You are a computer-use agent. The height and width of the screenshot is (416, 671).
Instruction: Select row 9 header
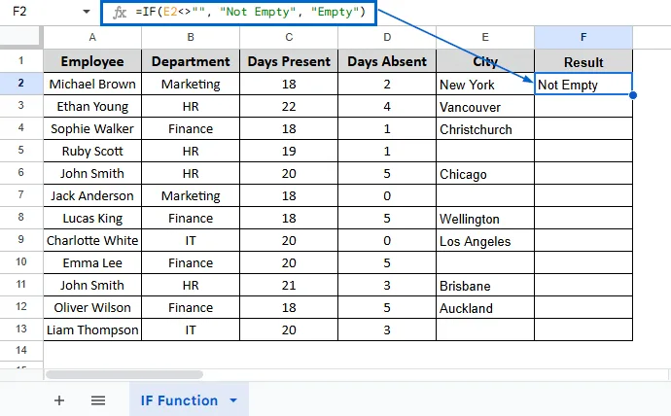tap(21, 240)
